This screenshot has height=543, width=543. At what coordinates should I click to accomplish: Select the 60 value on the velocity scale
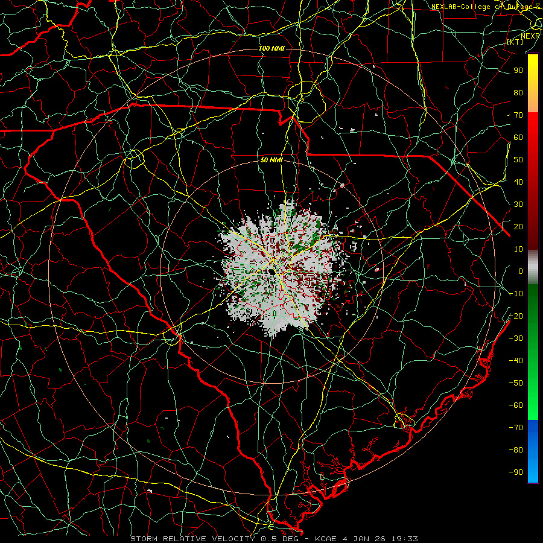click(x=518, y=138)
